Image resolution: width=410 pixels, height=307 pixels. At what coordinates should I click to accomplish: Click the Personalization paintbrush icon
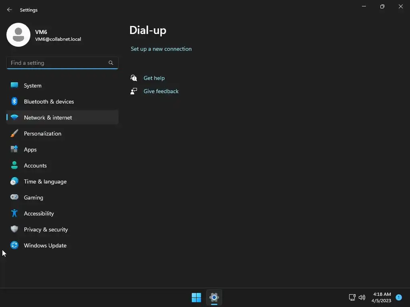(x=14, y=134)
